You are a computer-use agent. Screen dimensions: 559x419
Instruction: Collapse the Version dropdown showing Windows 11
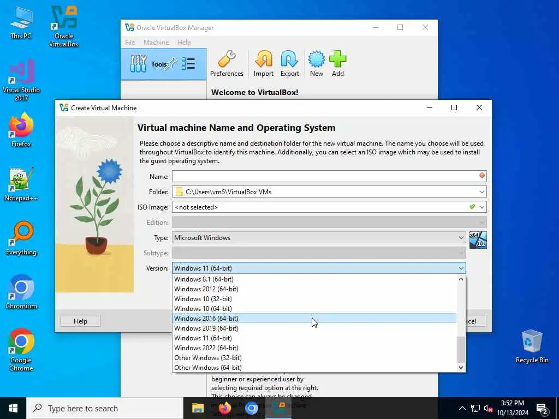pos(319,268)
